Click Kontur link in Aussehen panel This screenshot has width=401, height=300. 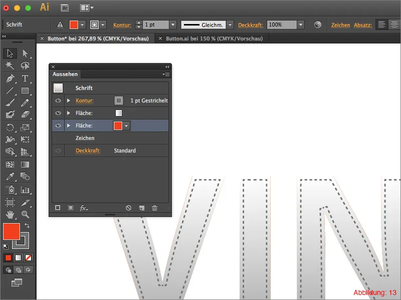[x=85, y=100]
